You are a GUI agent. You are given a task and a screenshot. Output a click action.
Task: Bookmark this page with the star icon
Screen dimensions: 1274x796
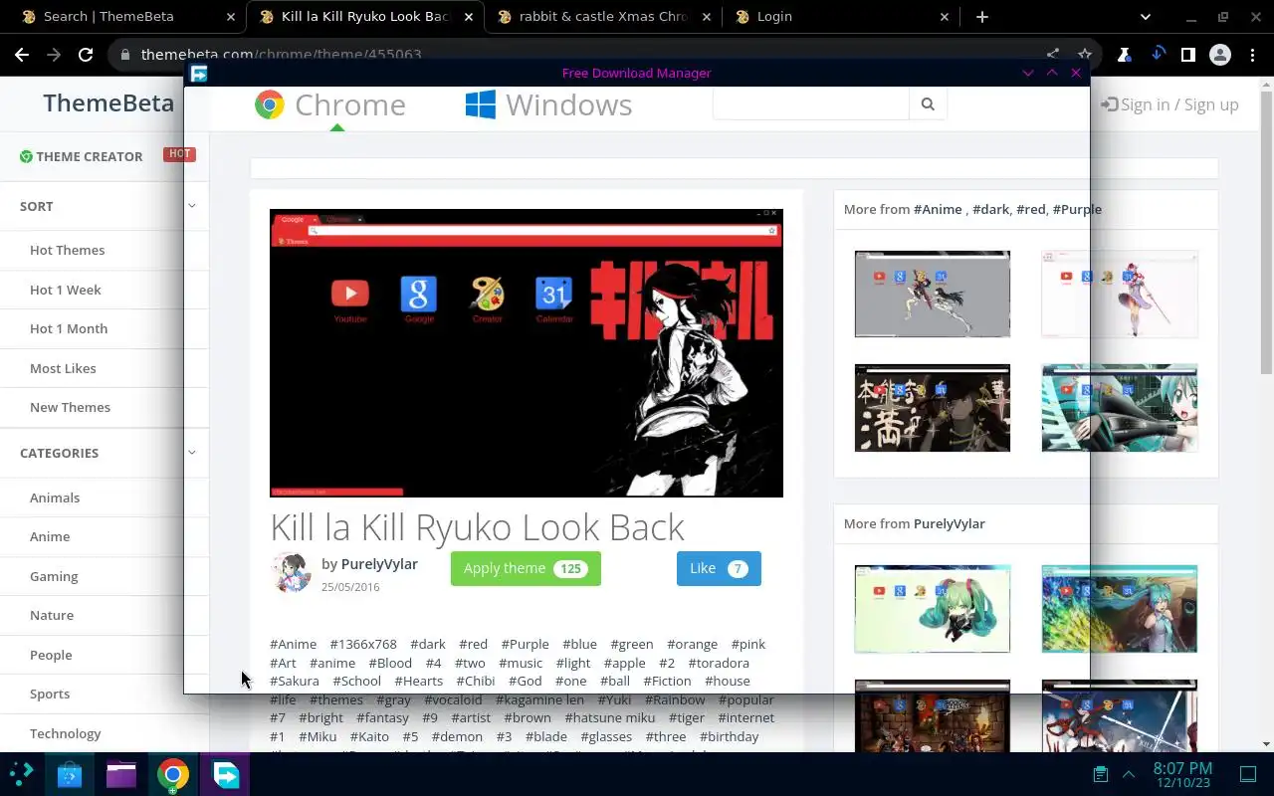pos(1085,55)
